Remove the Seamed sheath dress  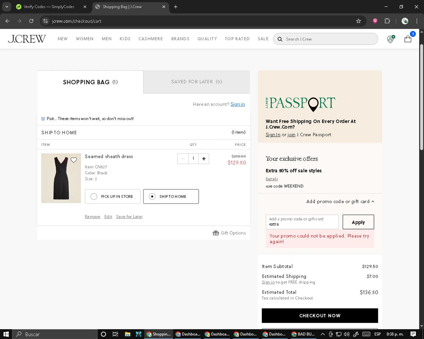click(92, 217)
